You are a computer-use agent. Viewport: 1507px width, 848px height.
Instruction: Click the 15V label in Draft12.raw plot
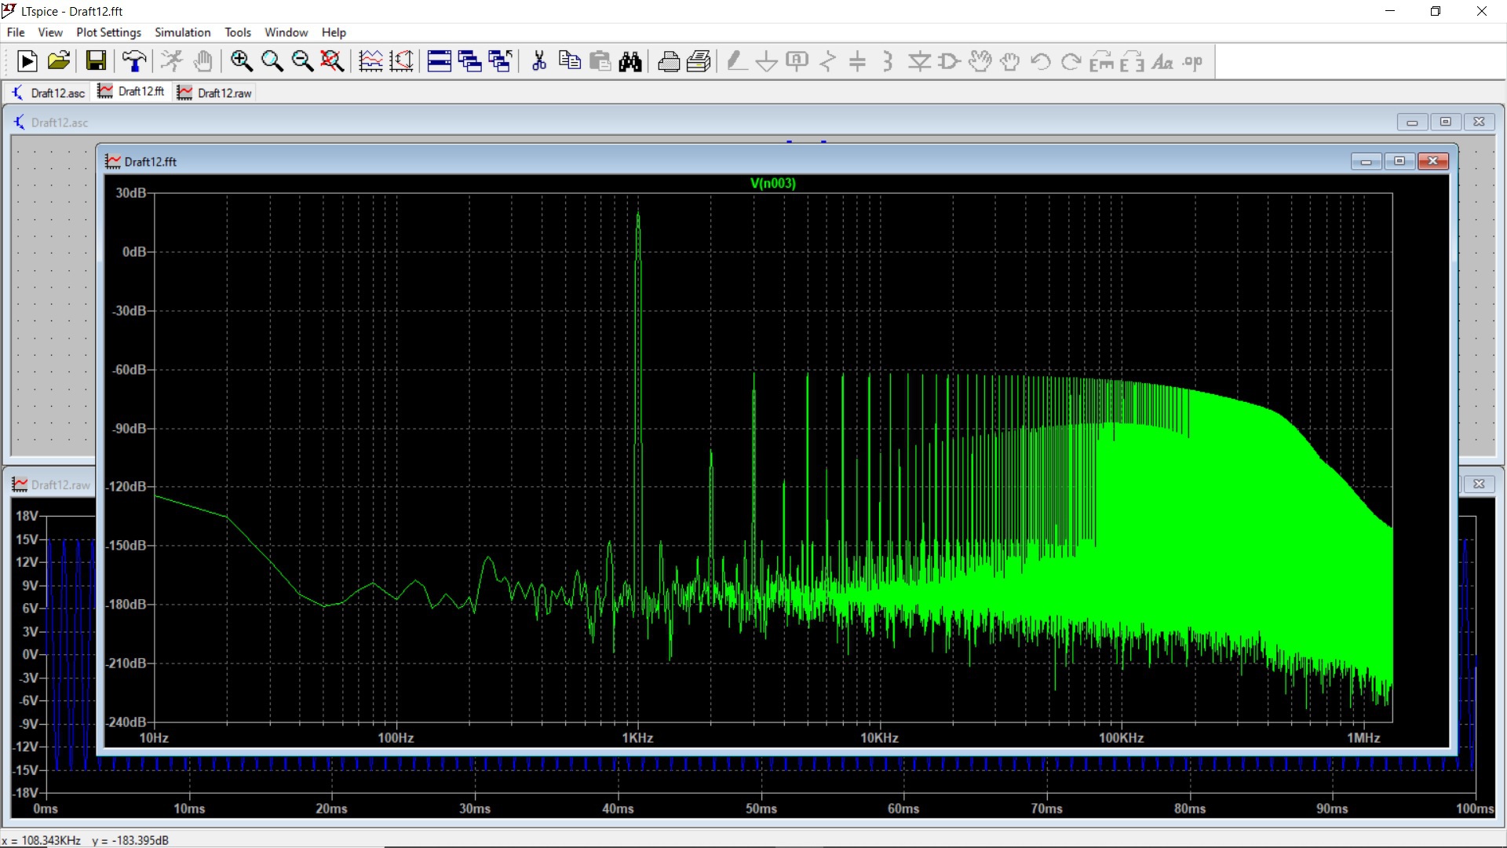point(27,539)
